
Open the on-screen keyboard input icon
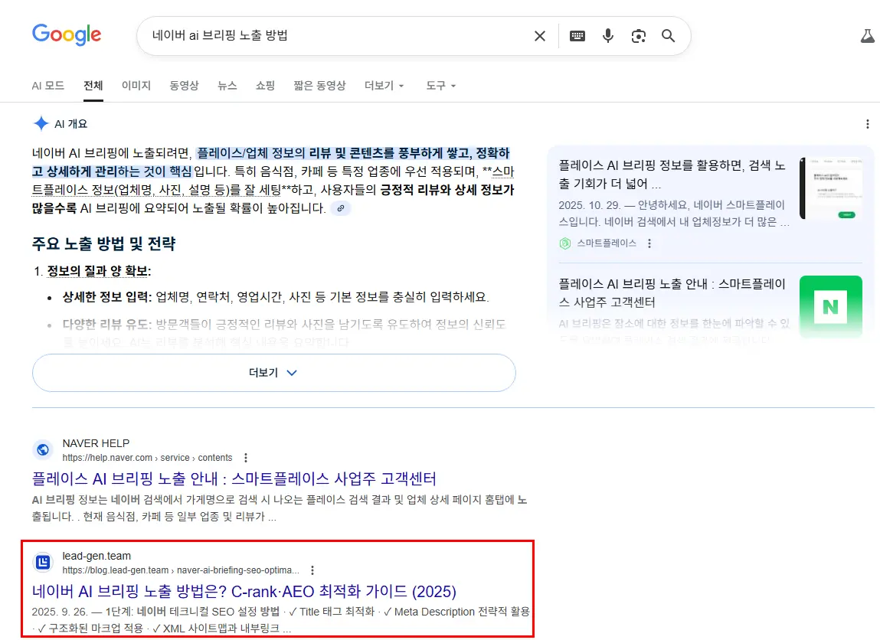(x=577, y=35)
